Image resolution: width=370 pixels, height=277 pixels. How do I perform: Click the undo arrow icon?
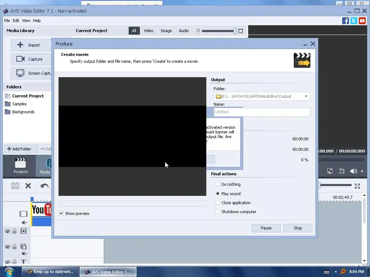pyautogui.click(x=44, y=186)
